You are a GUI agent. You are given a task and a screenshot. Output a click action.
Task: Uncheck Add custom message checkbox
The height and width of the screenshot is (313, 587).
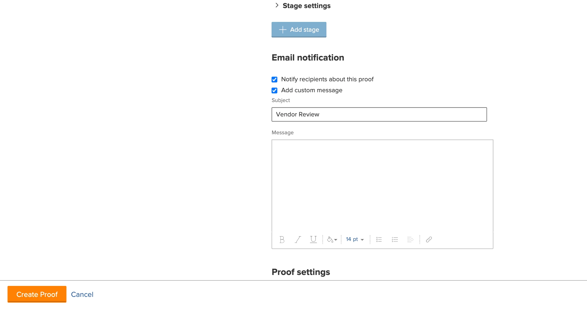pos(274,90)
